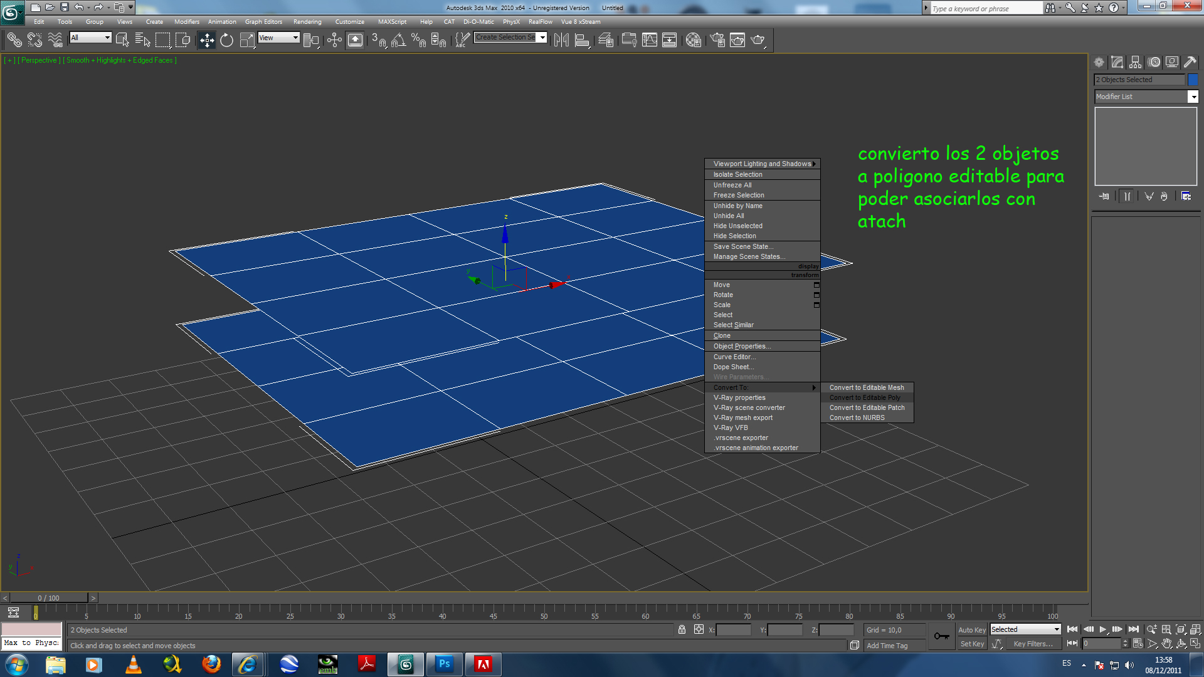The width and height of the screenshot is (1204, 677).
Task: Open the Material Editor sphere icon
Action: point(693,41)
